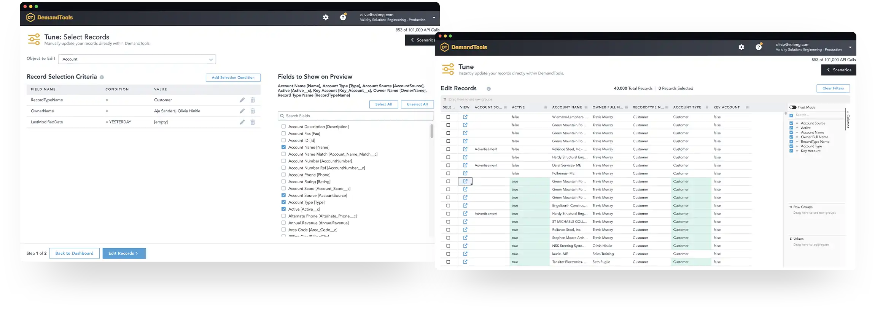Screen dimensions: 875x315
Task: Open ACCOUNT NAME column menu icon
Action: (x=586, y=107)
